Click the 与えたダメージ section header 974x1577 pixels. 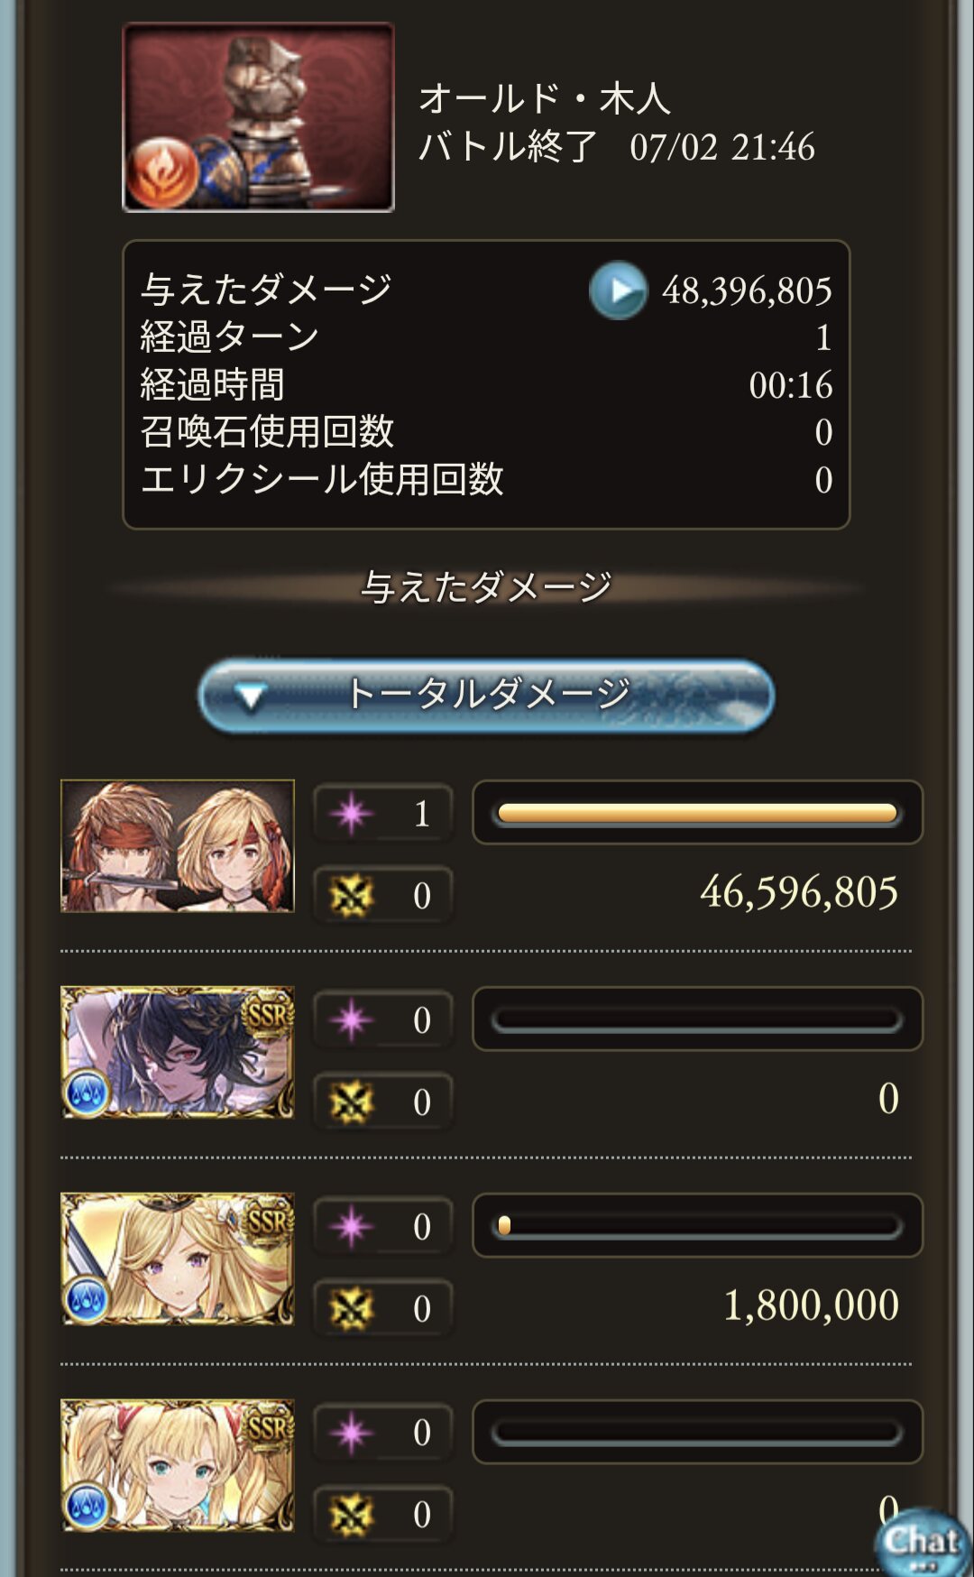[486, 587]
